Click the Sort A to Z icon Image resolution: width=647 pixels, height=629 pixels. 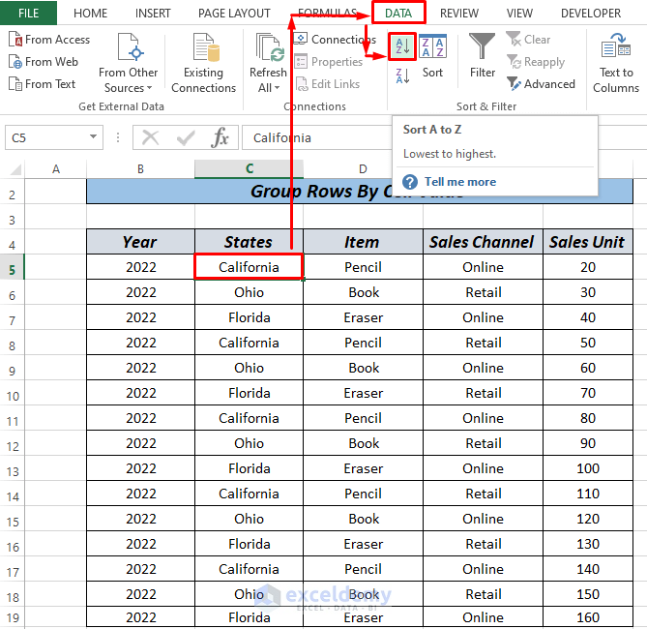(x=402, y=46)
